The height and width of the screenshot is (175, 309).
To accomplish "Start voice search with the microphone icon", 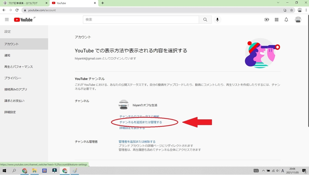I will click(217, 20).
